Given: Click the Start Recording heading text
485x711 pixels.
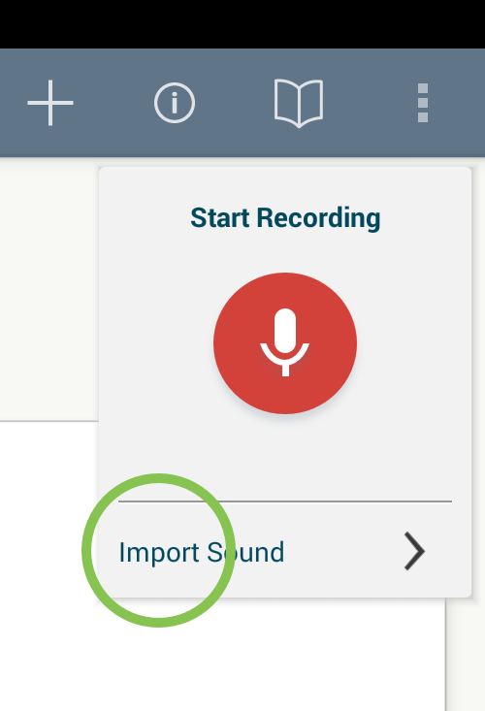Looking at the screenshot, I should tap(285, 218).
